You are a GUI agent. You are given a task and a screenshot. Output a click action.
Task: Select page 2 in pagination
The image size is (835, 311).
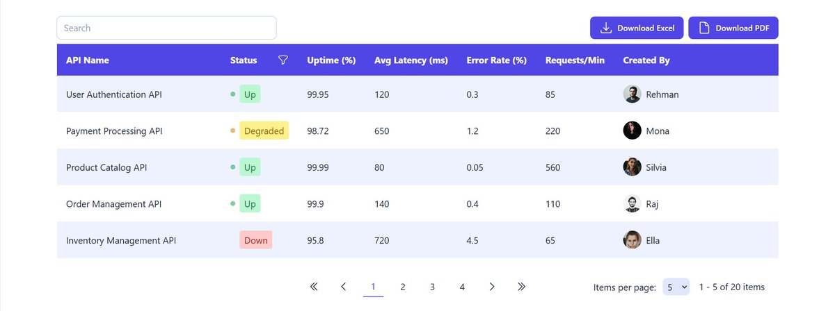[403, 286]
